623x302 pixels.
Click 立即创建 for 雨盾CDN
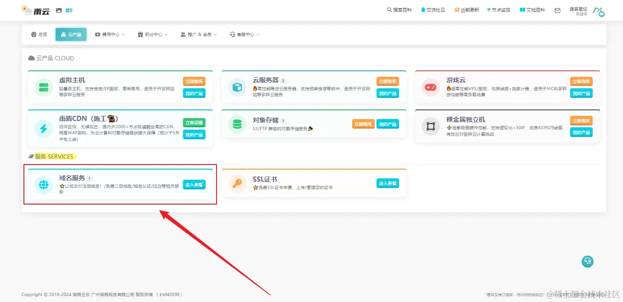tap(194, 123)
